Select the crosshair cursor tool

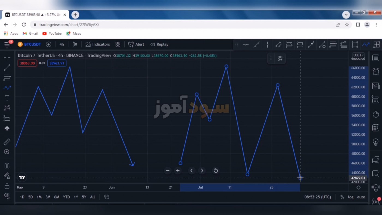pyautogui.click(x=7, y=57)
